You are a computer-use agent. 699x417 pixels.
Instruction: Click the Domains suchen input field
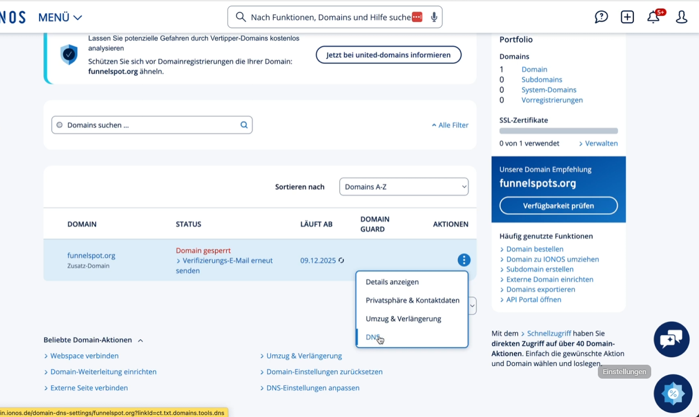click(x=152, y=125)
